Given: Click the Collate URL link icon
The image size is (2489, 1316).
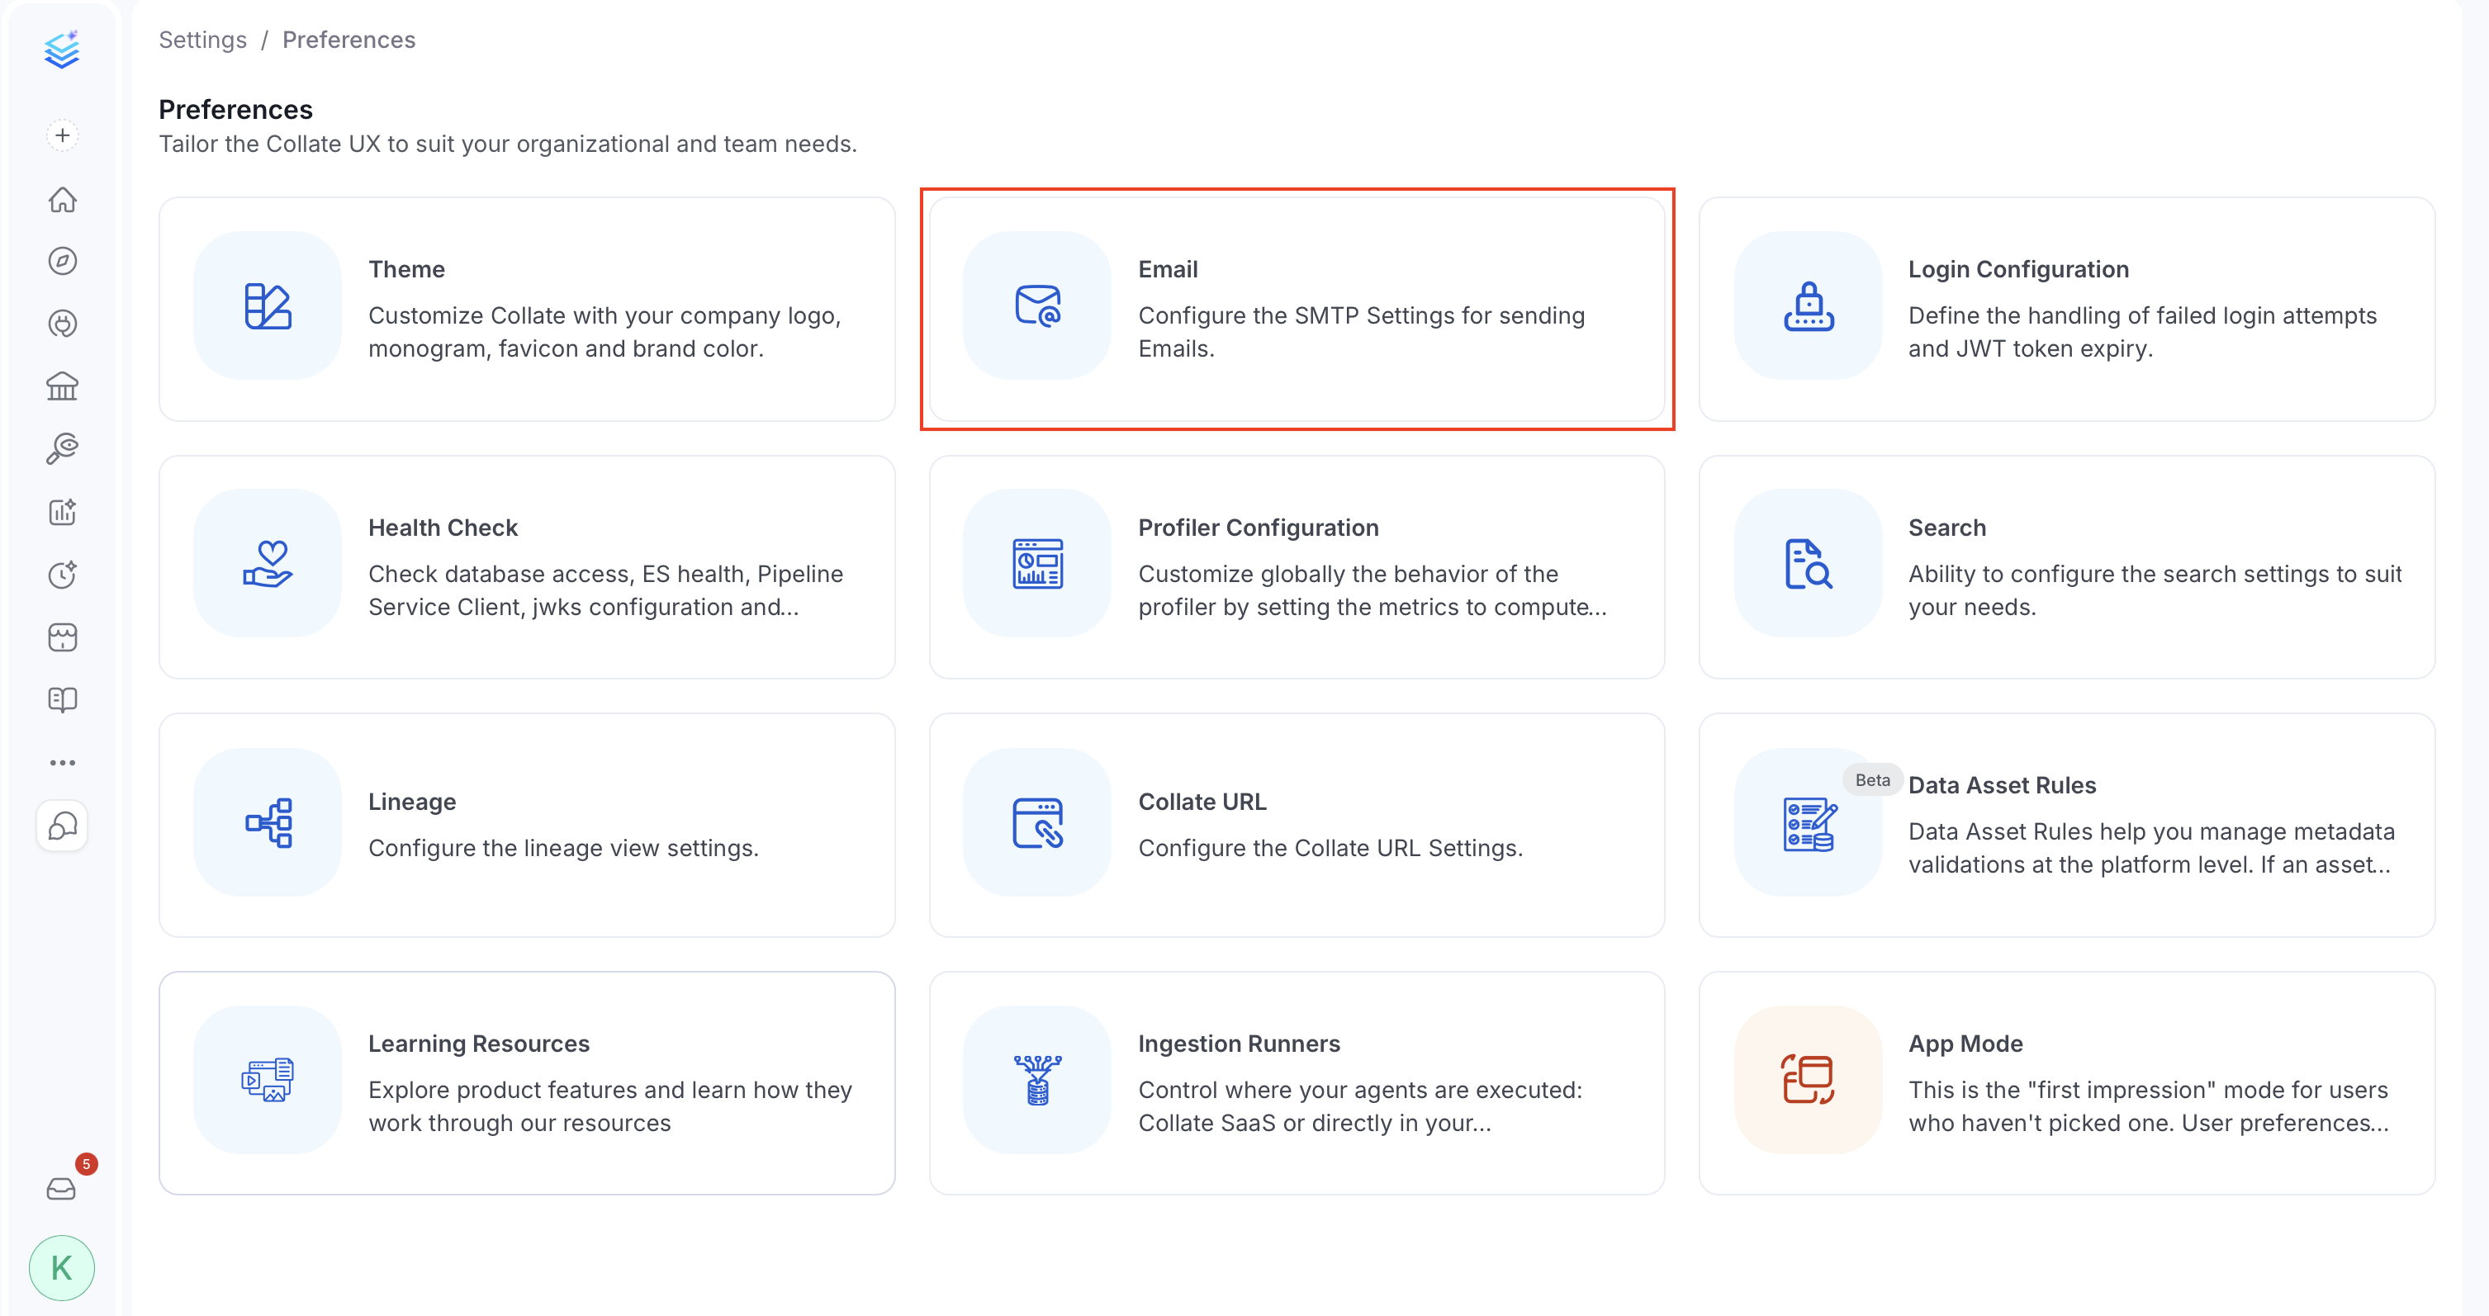Looking at the screenshot, I should [1038, 822].
